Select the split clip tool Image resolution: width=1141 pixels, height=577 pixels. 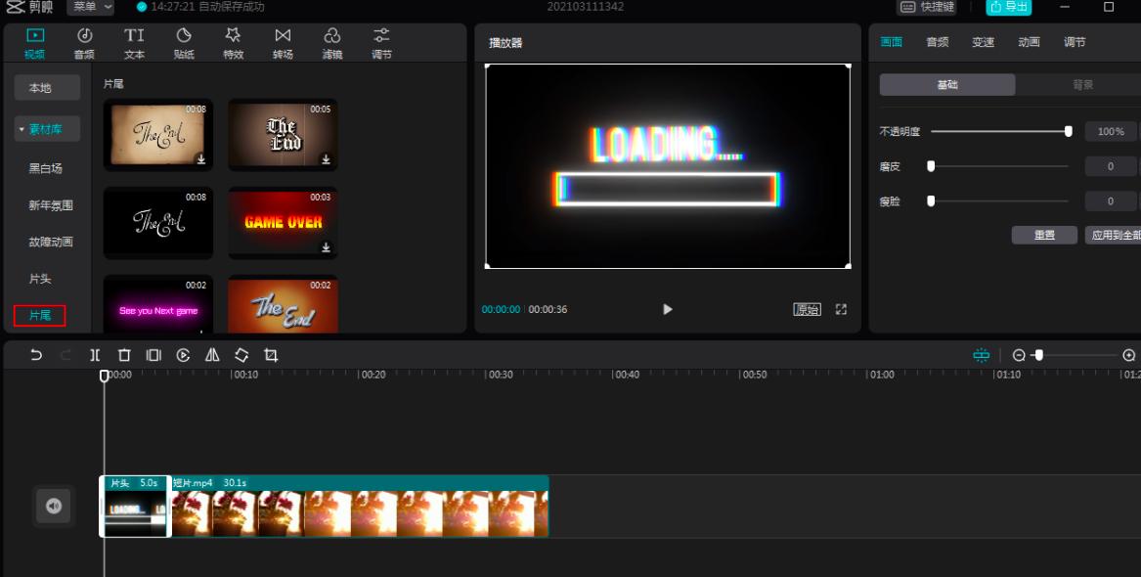(95, 356)
